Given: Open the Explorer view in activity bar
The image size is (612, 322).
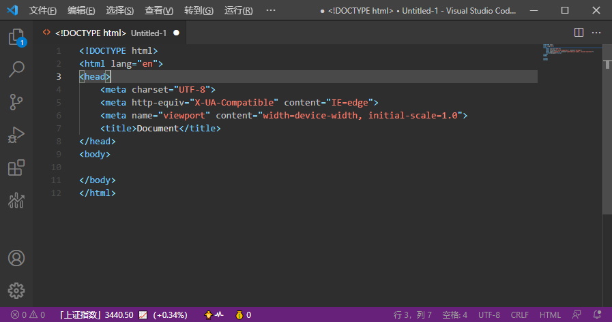Looking at the screenshot, I should point(16,37).
